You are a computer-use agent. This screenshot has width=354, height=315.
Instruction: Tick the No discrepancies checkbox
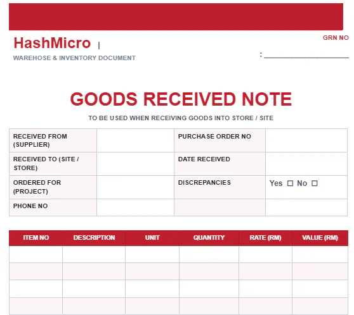click(315, 183)
